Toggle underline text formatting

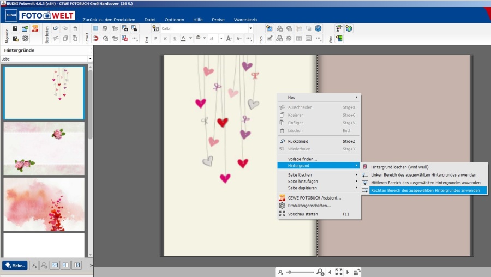coord(175,38)
